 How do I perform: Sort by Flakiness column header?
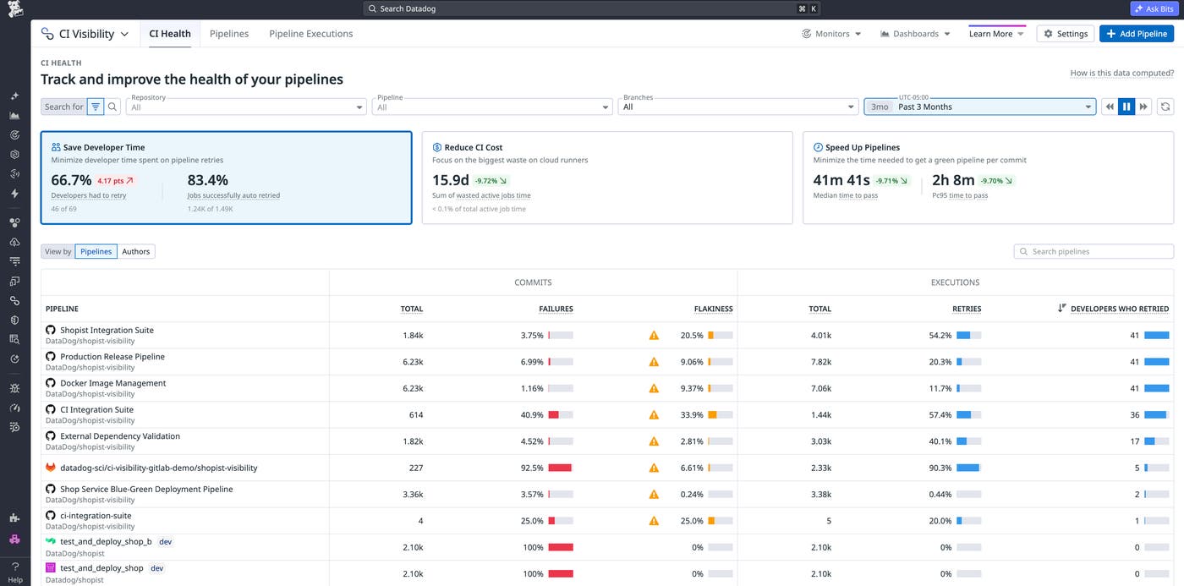(x=713, y=309)
